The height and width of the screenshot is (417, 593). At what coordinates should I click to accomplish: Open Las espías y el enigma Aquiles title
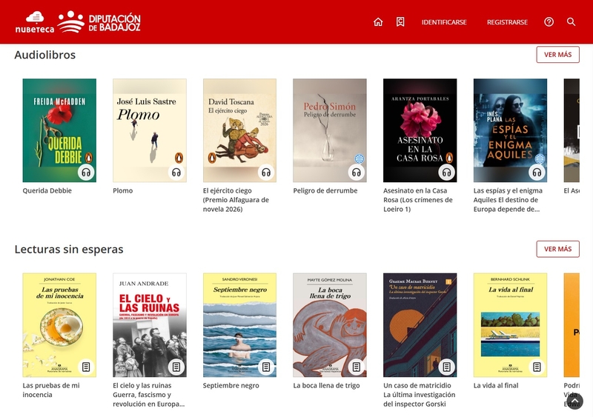pos(508,200)
